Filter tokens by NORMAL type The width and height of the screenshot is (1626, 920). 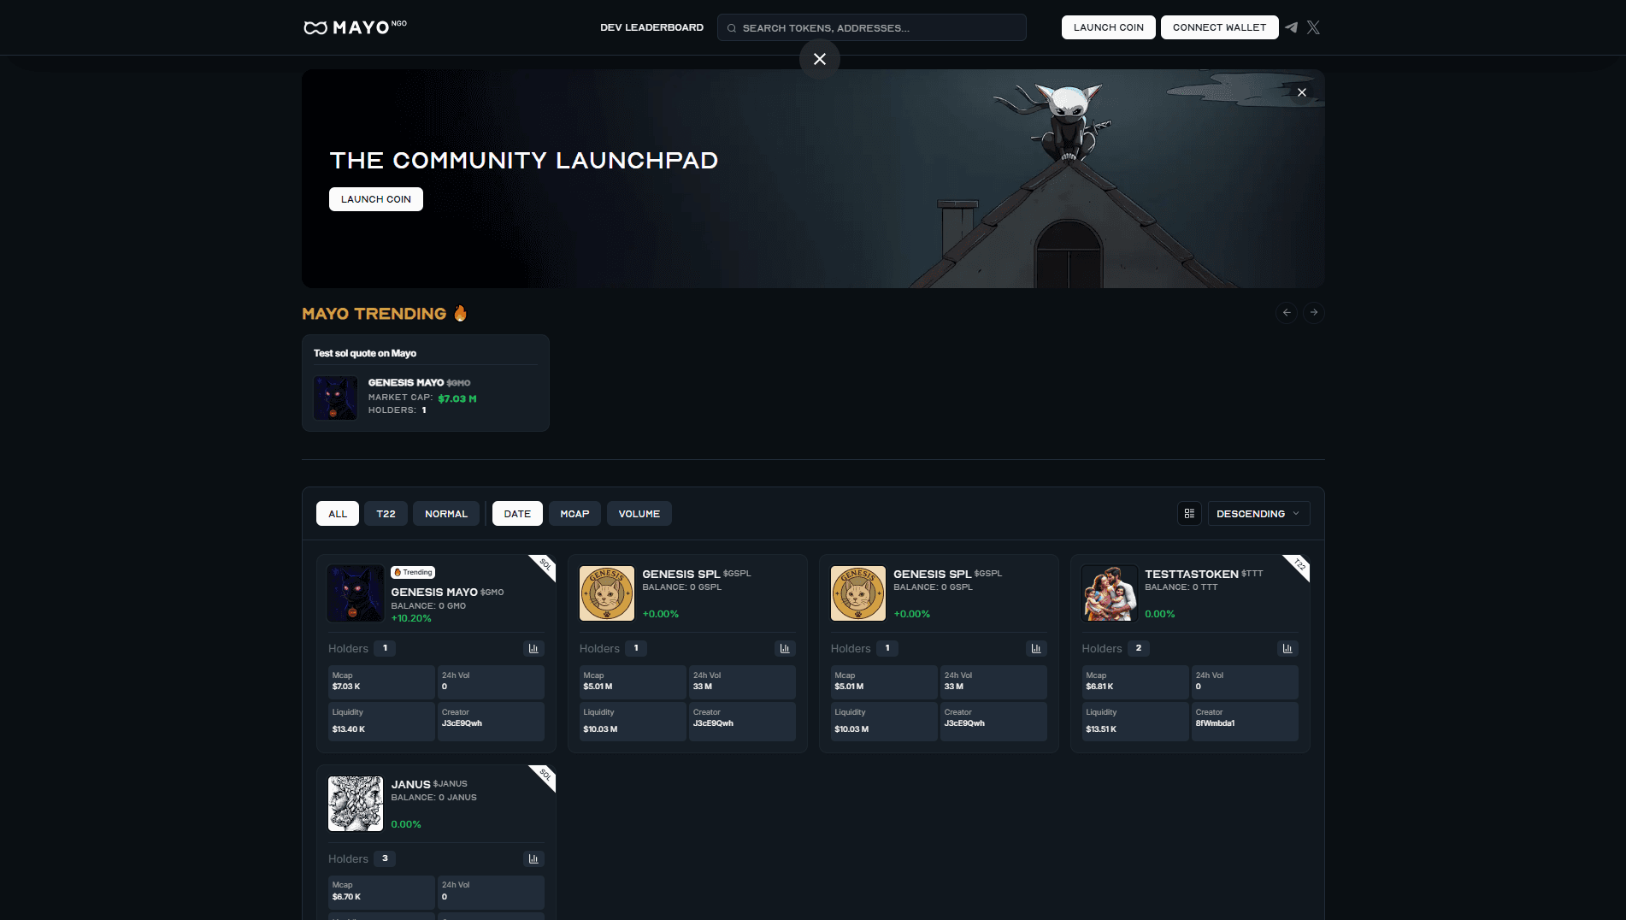tap(445, 514)
